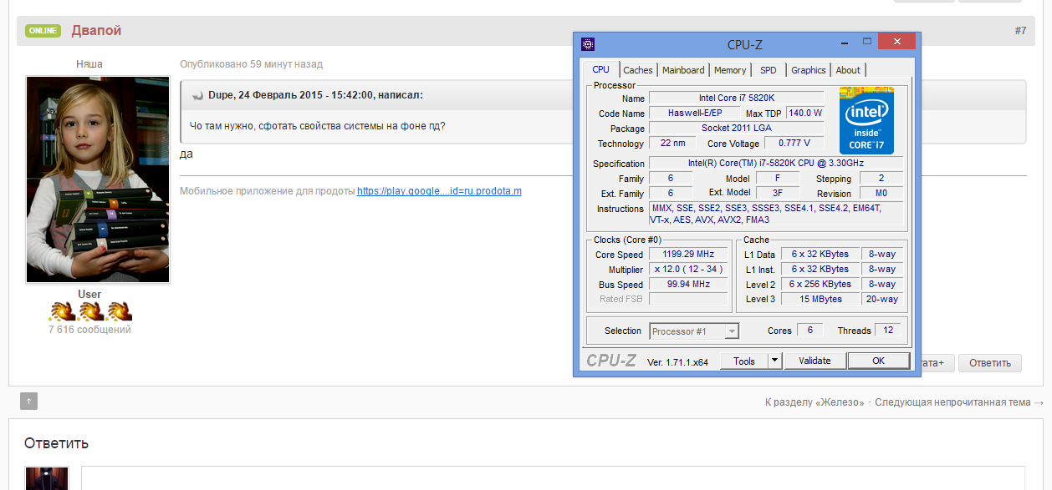Open the About tab in CPU-Z
1052x490 pixels.
[848, 70]
